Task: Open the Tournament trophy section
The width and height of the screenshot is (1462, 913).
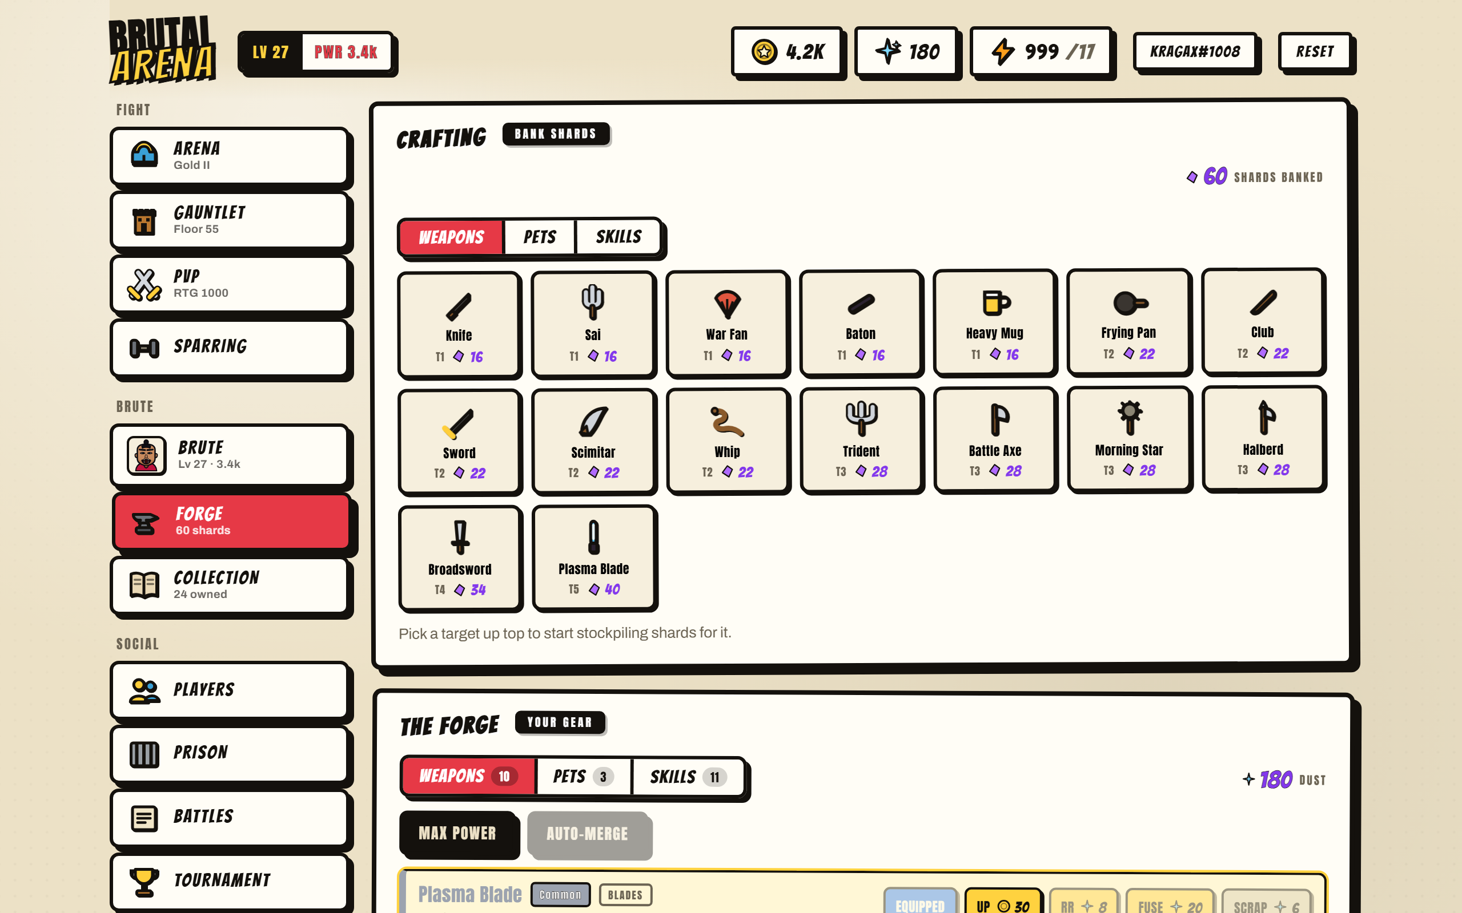Action: coord(230,881)
